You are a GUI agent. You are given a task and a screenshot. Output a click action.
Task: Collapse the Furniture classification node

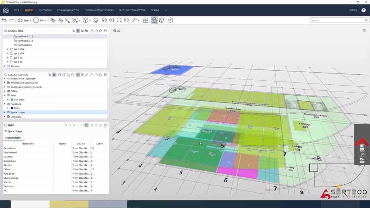(4, 104)
